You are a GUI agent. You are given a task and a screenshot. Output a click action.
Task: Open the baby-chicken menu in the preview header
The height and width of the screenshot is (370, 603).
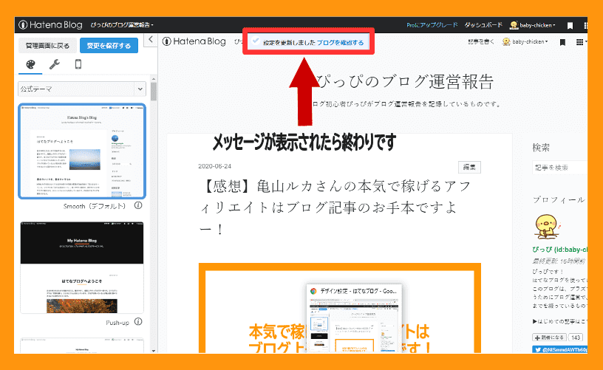525,42
